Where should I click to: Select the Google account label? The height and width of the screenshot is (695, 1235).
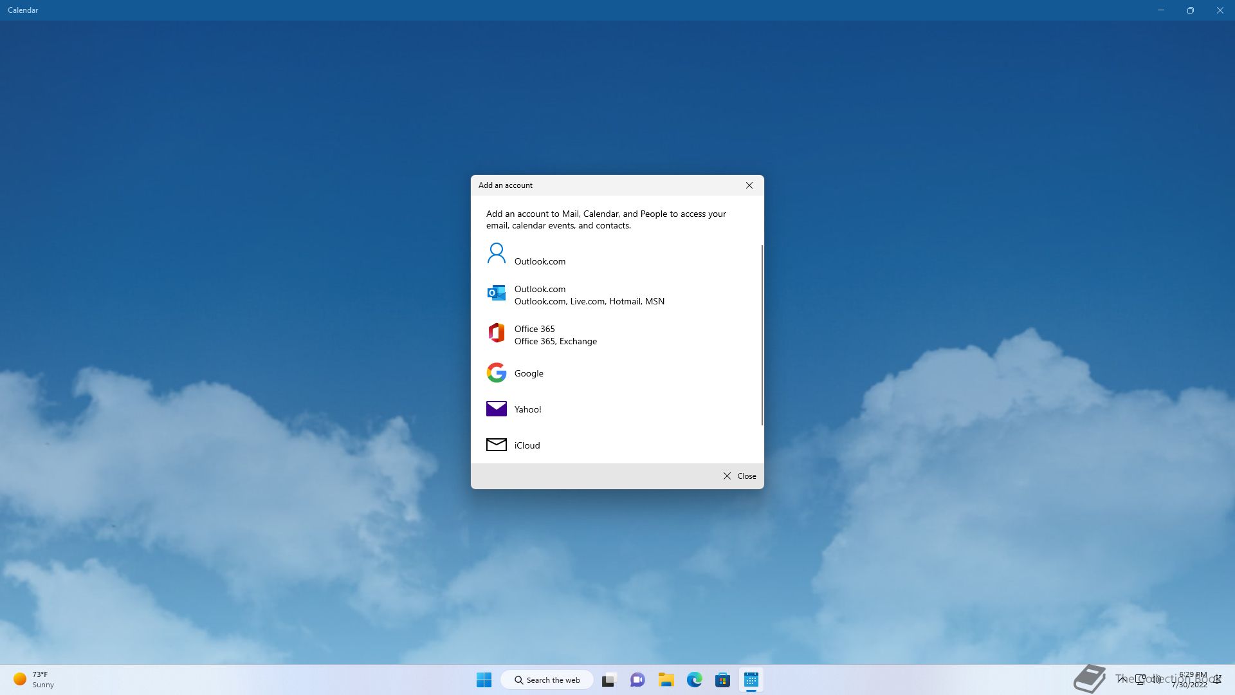529,373
